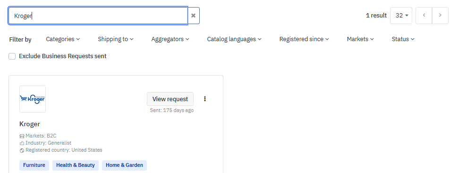Toggle Exclude Business Requests sent checkbox
The width and height of the screenshot is (450, 173).
[x=12, y=56]
